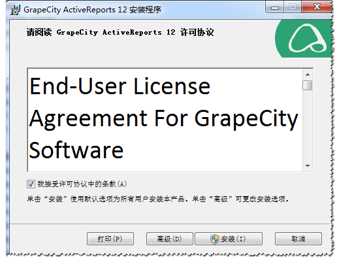Close the installer window
The height and width of the screenshot is (257, 337).
[x=317, y=7]
